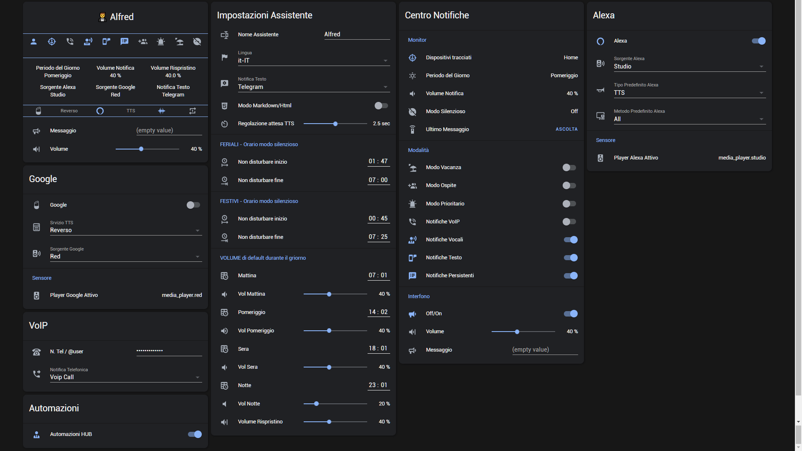Click the silent mode crossed icon in Alfred card
802x451 pixels.
[197, 41]
